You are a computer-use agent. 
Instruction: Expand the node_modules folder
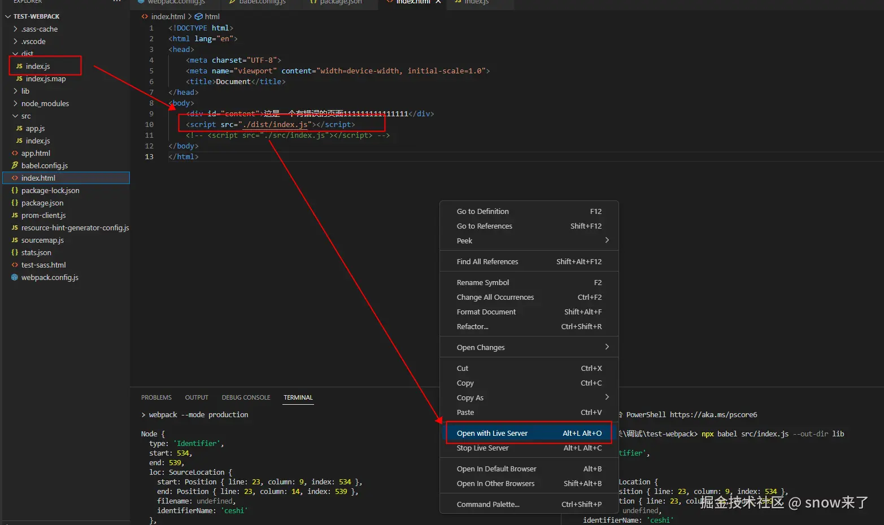(x=45, y=103)
